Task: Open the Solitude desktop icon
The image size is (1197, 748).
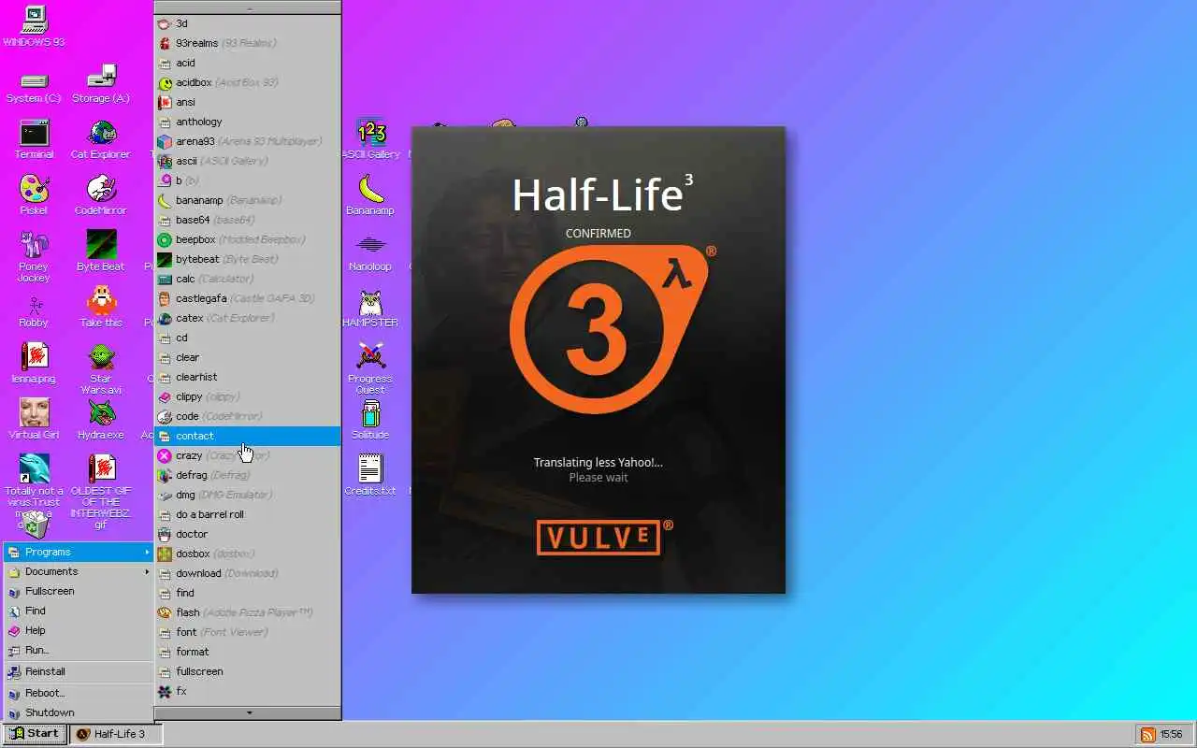Action: click(x=371, y=420)
